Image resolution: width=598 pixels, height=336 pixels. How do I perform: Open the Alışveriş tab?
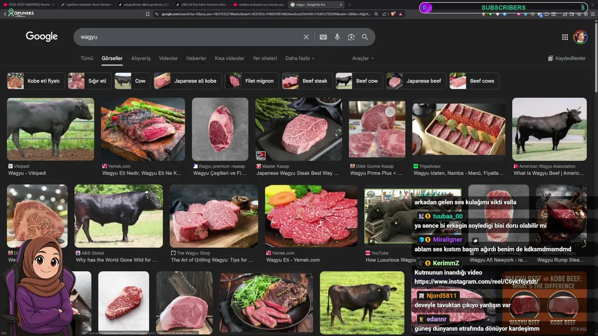click(x=141, y=58)
